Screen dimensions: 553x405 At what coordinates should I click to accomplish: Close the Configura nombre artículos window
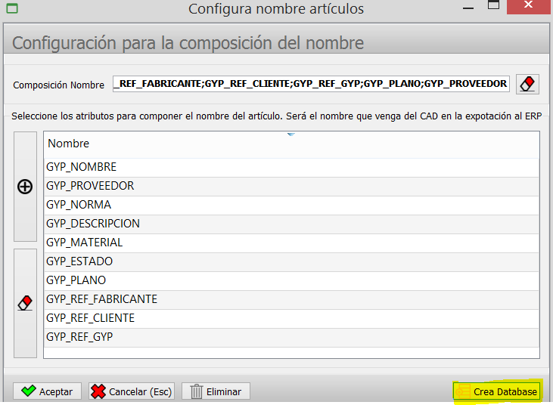[528, 5]
